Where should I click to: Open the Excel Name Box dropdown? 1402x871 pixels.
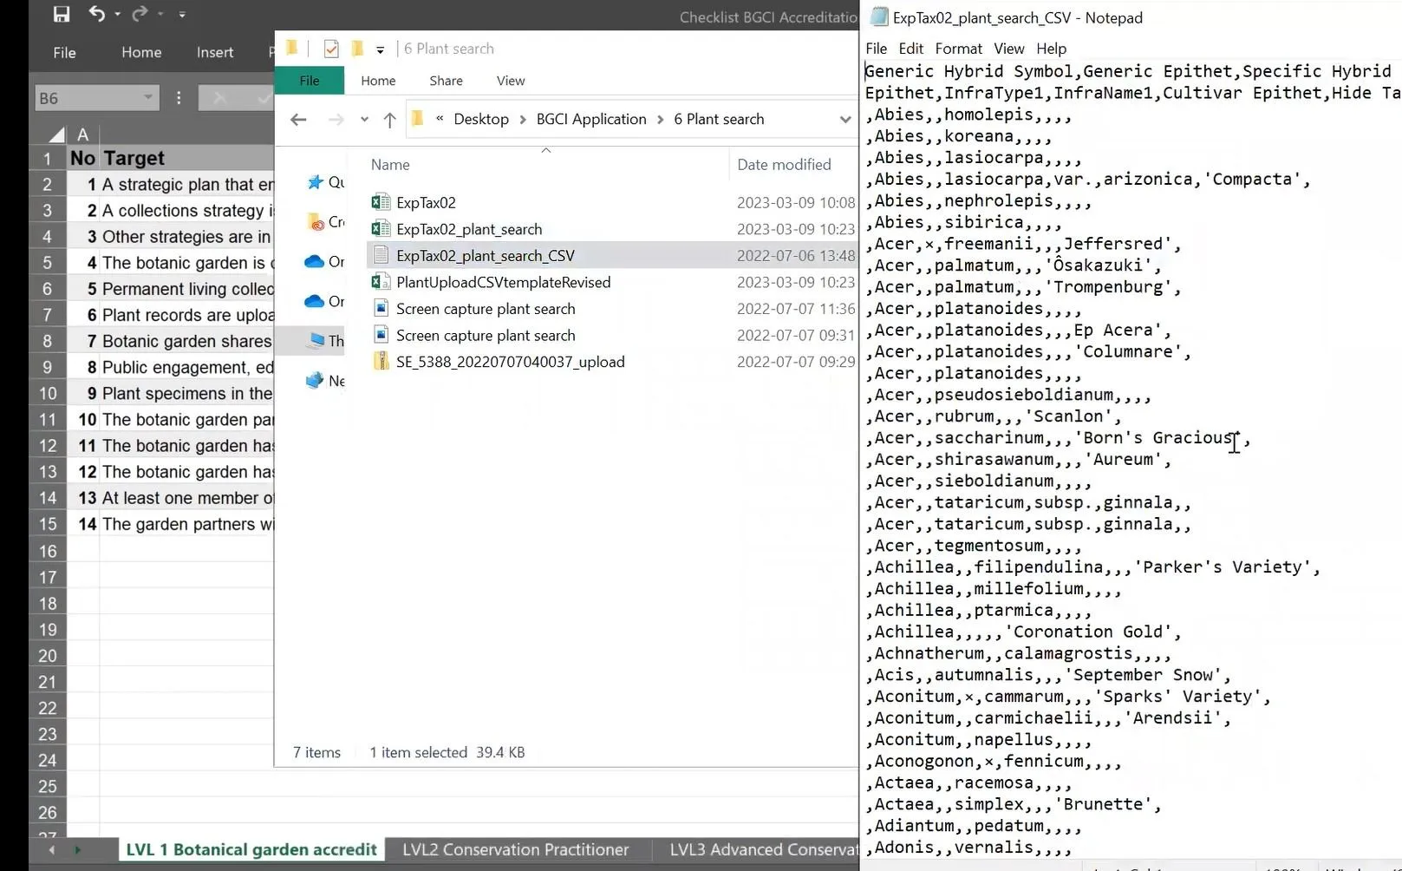pos(147,97)
